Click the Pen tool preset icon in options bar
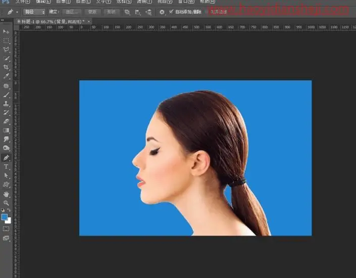 tap(10, 12)
